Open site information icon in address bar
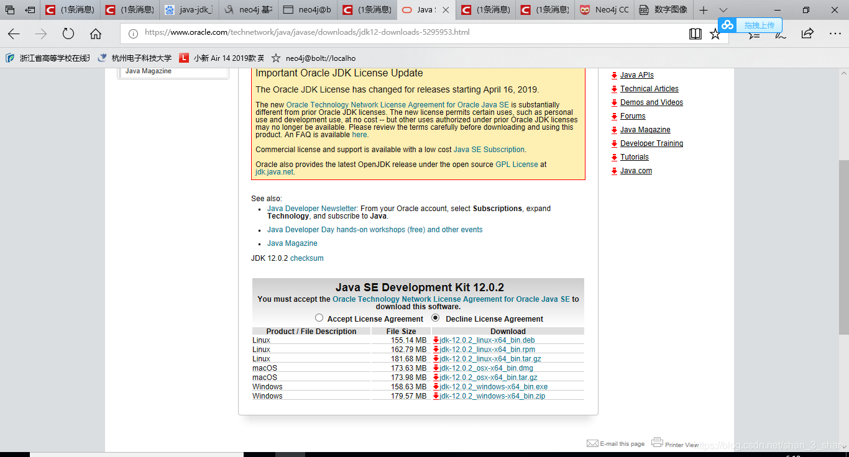Viewport: 849px width, 457px height. click(x=133, y=34)
